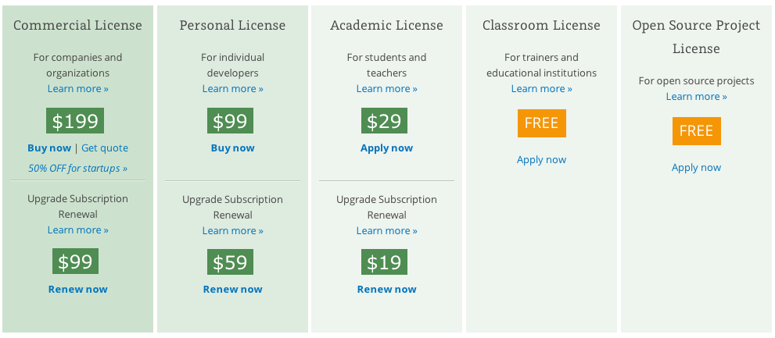Screen dimensions: 775x338
Task: Click Learn more under companies and organizations
Action: (78, 89)
